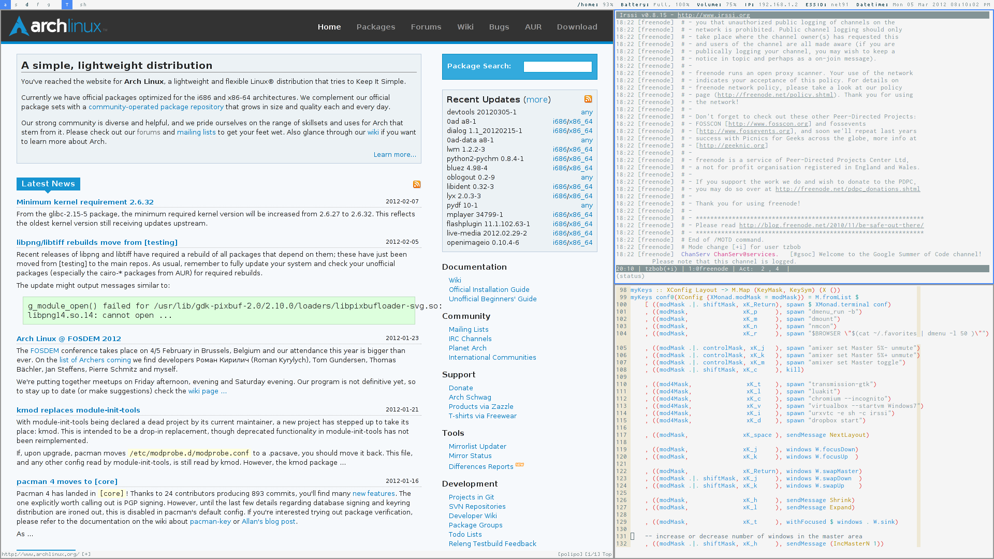The width and height of the screenshot is (994, 559).
Task: Open Package Groups link
Action: point(476,525)
